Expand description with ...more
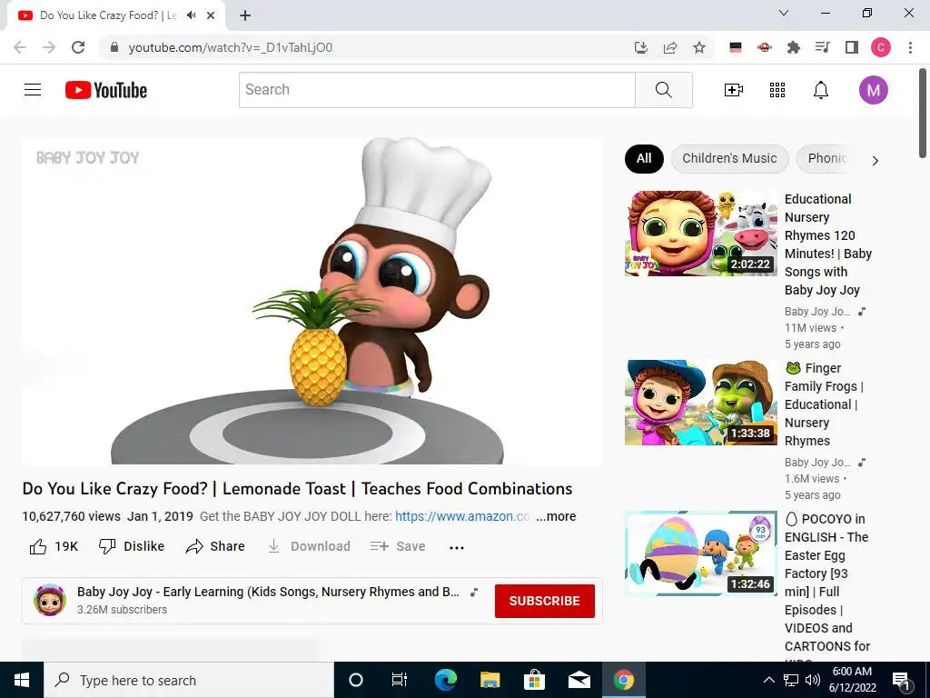Viewport: 930px width, 698px height. (x=556, y=516)
